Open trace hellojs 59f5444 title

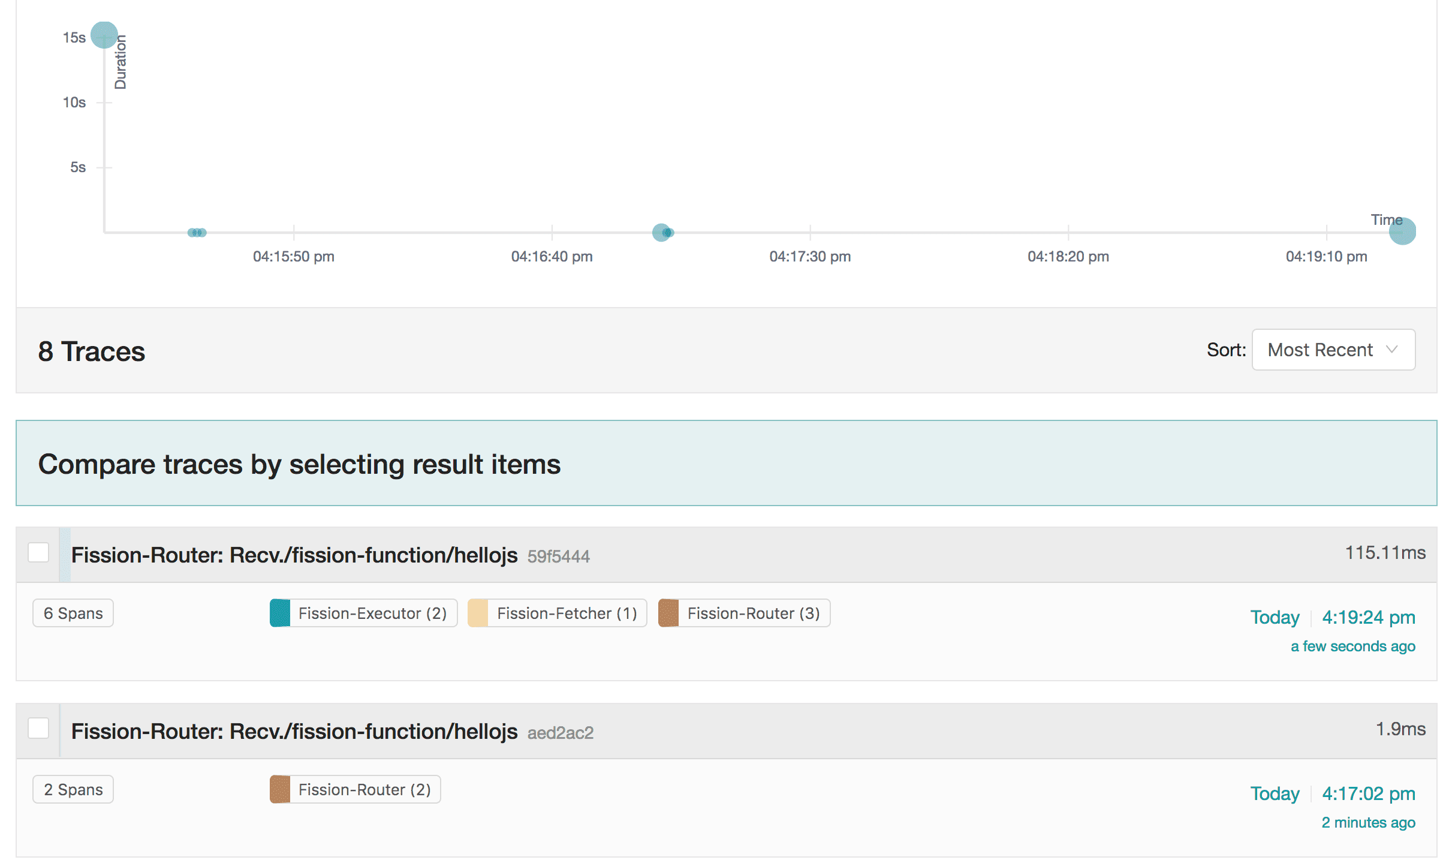tap(294, 555)
